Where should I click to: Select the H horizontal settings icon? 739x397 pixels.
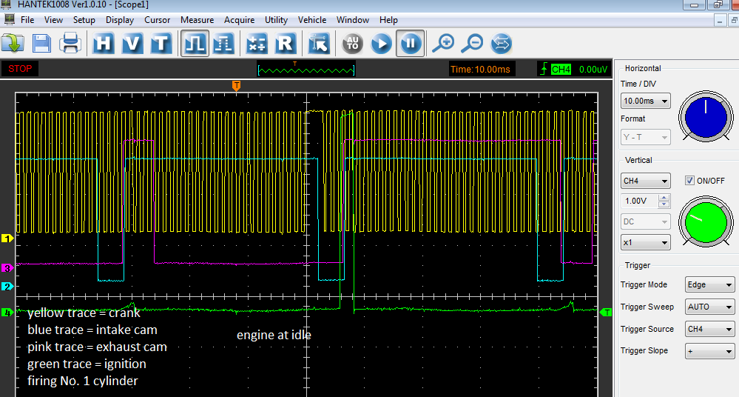(x=104, y=44)
